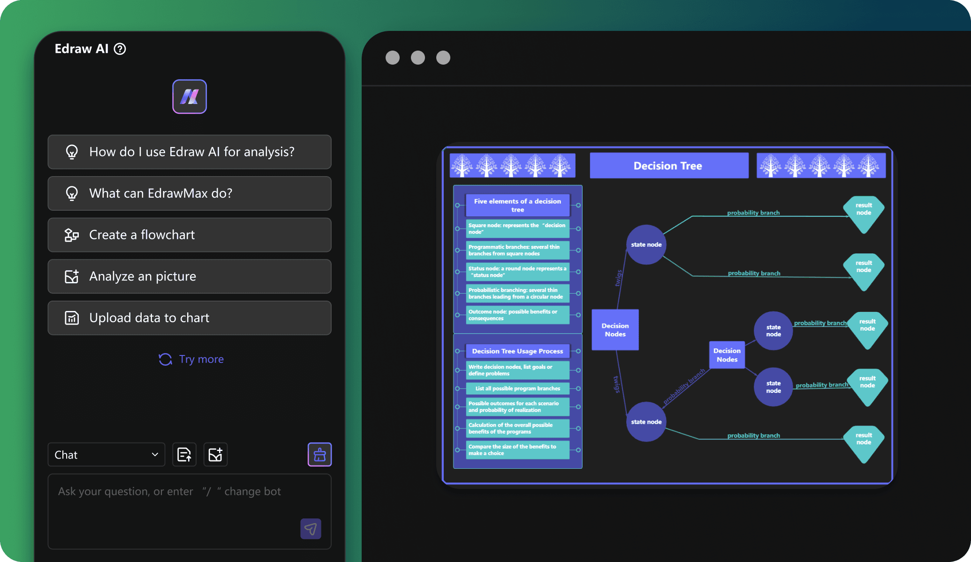Click the refresh icon beside Try more

pos(165,359)
